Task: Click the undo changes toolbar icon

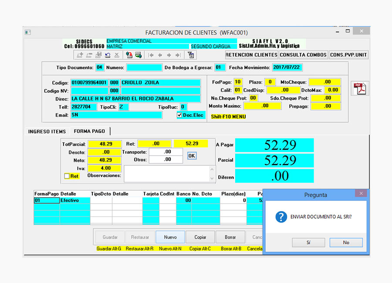Action: click(107, 55)
